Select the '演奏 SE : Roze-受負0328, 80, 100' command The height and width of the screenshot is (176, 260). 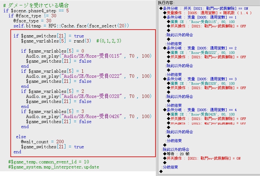point(201,83)
